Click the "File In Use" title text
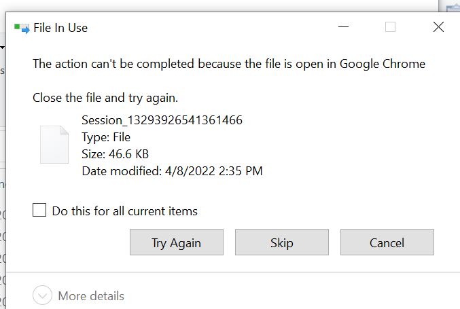This screenshot has width=460, height=309. pos(60,28)
